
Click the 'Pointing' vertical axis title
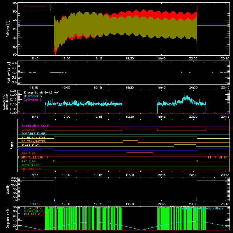8,29
